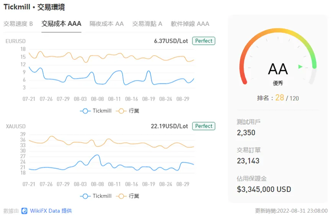This screenshot has height=215, width=331.
Task: Click the 07-21 date on XAUUSD axis
Action: pyautogui.click(x=29, y=184)
